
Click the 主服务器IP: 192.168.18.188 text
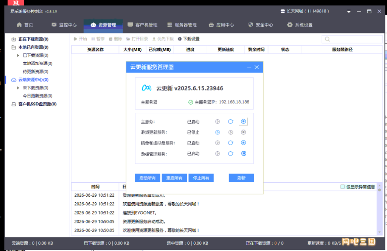222,102
